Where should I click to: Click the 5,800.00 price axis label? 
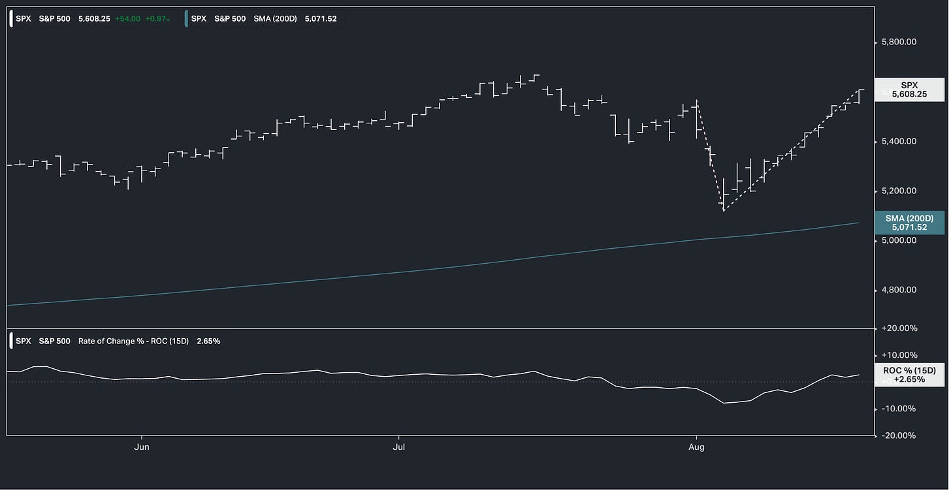(x=899, y=42)
